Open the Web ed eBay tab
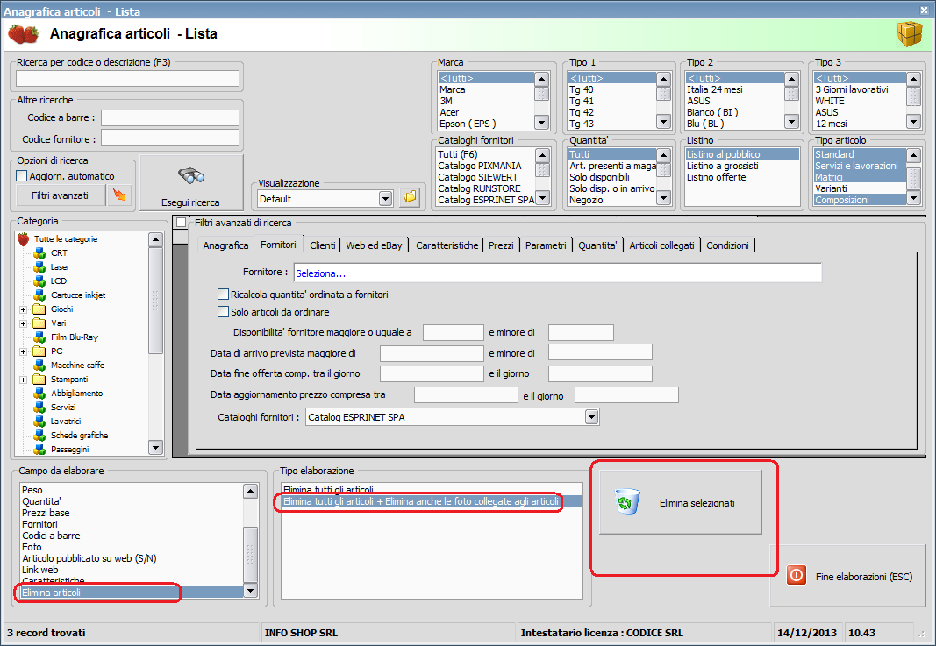Viewport: 936px width, 646px height. click(374, 245)
